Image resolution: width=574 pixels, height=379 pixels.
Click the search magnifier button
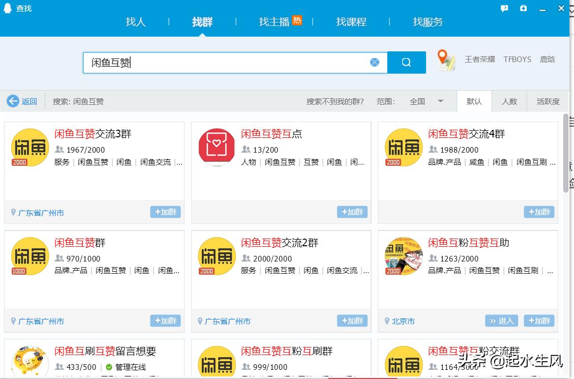point(406,62)
